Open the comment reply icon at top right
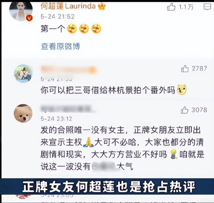Viewport: 214px width, 203px height. (x=207, y=7)
